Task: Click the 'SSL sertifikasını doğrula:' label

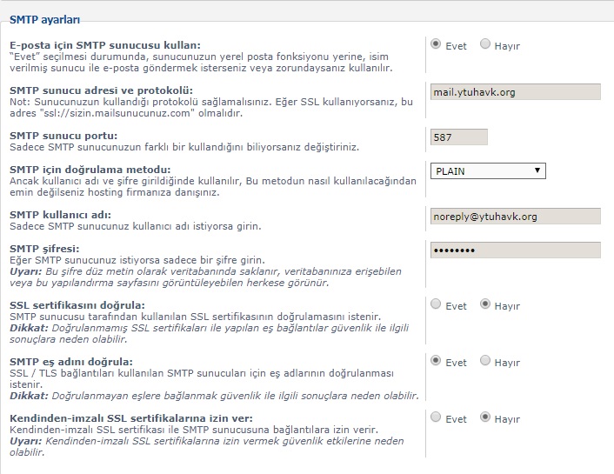Action: coord(77,305)
